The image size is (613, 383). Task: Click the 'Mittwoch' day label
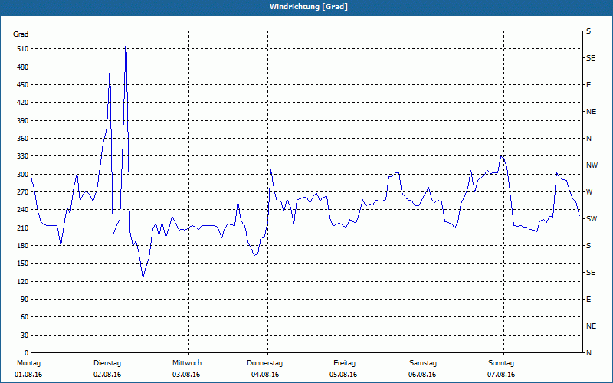pyautogui.click(x=187, y=363)
